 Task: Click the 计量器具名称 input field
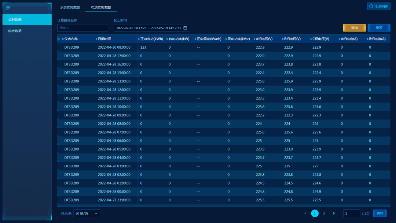coord(82,28)
